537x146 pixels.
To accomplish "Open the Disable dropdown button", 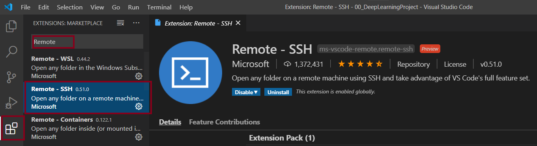I will click(246, 92).
